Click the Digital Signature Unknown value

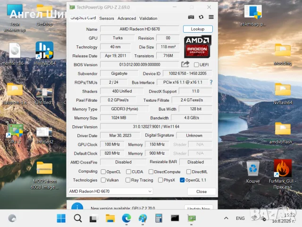coord(194,136)
